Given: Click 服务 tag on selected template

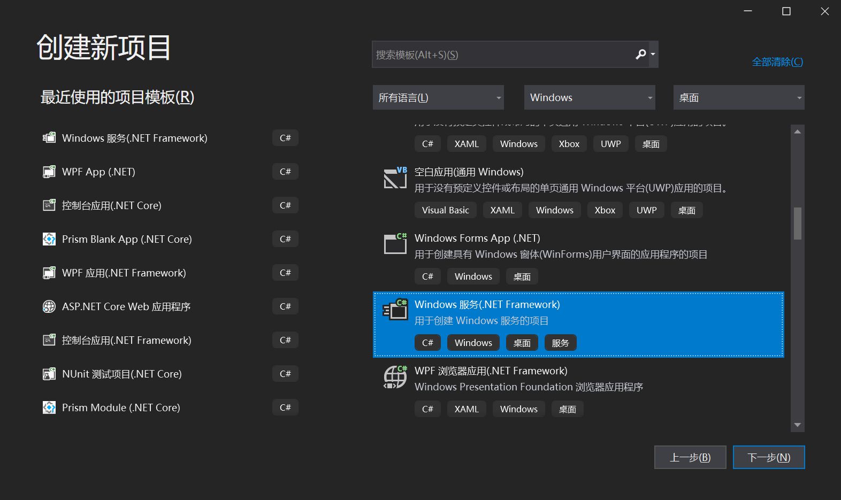Looking at the screenshot, I should click(x=560, y=343).
